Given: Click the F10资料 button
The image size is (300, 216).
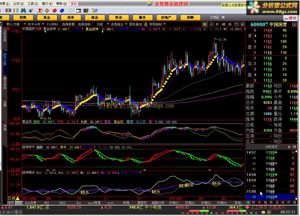Looking at the screenshot, I should [x=52, y=24].
